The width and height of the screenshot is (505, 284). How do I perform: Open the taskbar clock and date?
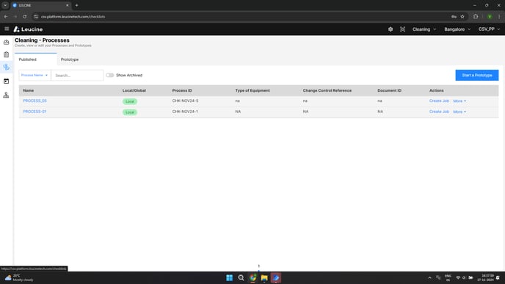point(485,278)
